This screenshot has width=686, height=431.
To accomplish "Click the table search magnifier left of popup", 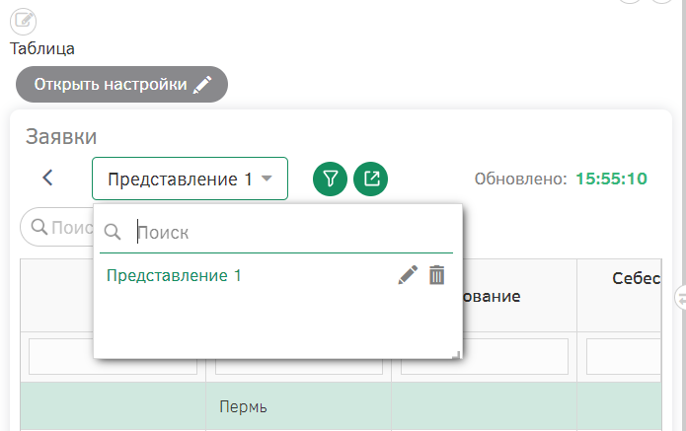I will tap(39, 227).
